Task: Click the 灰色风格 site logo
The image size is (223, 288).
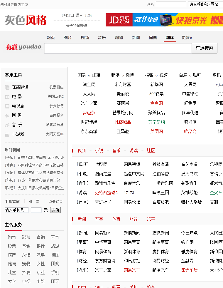Action: [26, 20]
